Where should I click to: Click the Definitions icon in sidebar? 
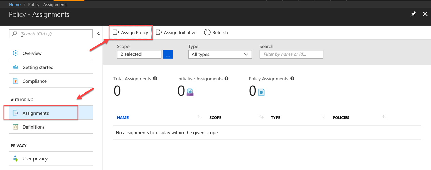[15, 127]
